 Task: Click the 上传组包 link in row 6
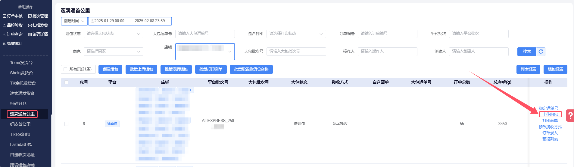550,114
